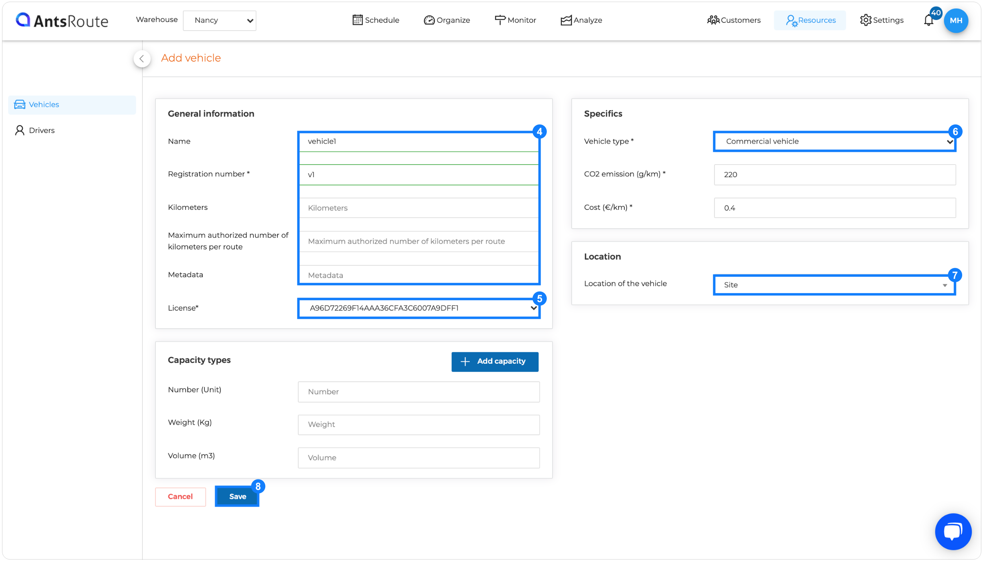Click the Customers people icon
The height and width of the screenshot is (561, 983).
click(x=713, y=20)
